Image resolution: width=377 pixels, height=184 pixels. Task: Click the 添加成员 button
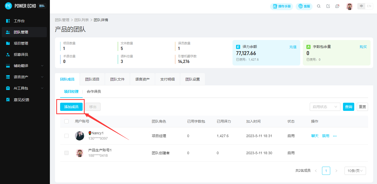pyautogui.click(x=71, y=107)
